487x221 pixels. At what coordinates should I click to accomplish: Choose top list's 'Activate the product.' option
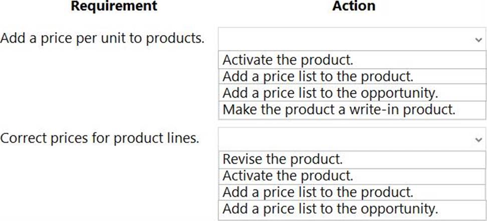point(352,60)
